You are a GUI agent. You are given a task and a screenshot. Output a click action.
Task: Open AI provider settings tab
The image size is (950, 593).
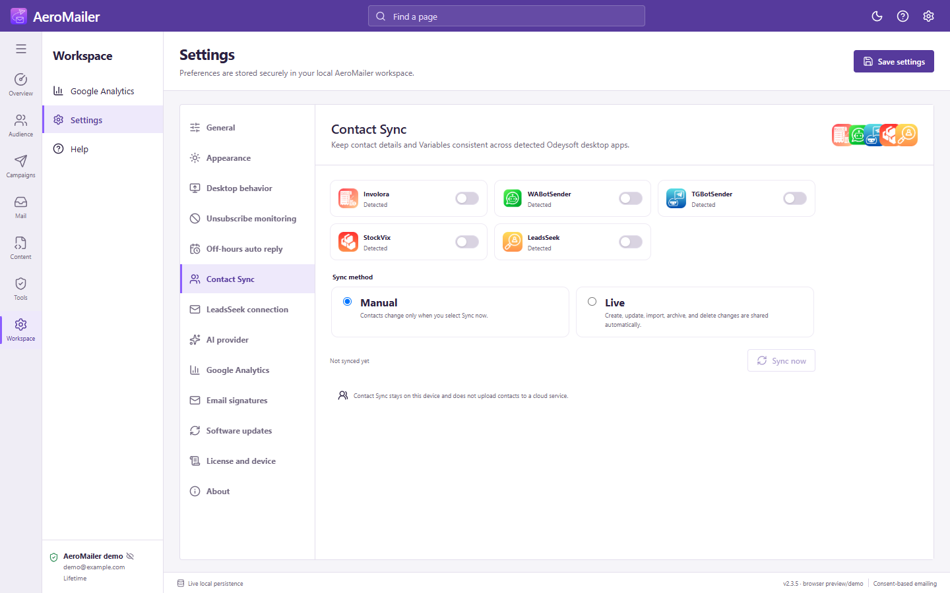247,340
